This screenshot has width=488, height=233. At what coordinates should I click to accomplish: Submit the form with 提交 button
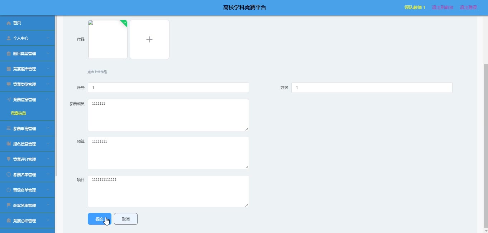click(100, 219)
